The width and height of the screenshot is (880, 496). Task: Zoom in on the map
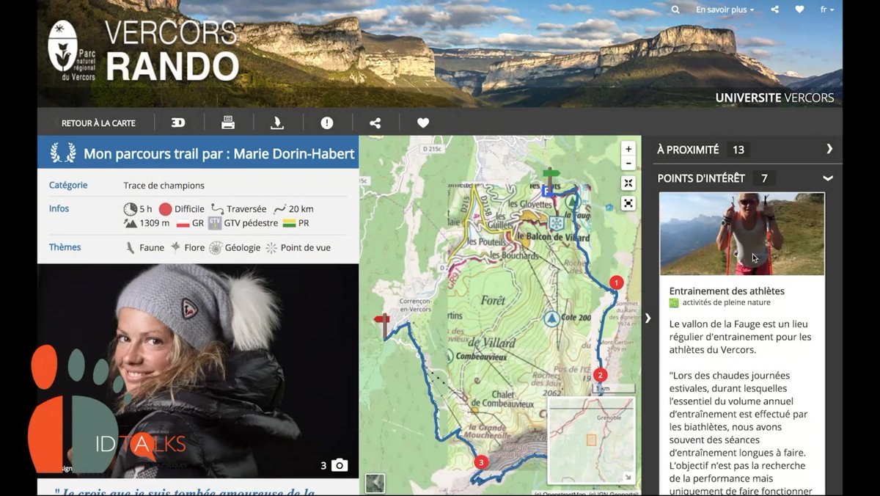click(x=628, y=149)
